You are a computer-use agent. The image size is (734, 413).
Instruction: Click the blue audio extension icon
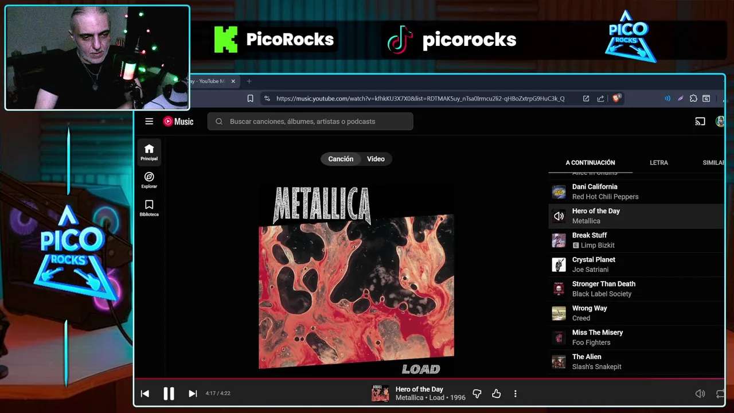(x=667, y=99)
